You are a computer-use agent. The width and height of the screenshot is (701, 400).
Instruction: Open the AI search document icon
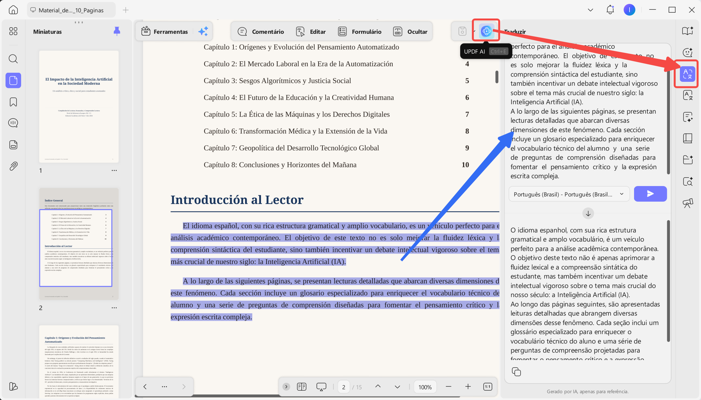coord(688,181)
